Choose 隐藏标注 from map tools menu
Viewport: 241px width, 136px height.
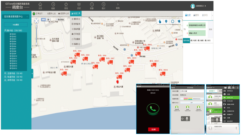point(76,44)
